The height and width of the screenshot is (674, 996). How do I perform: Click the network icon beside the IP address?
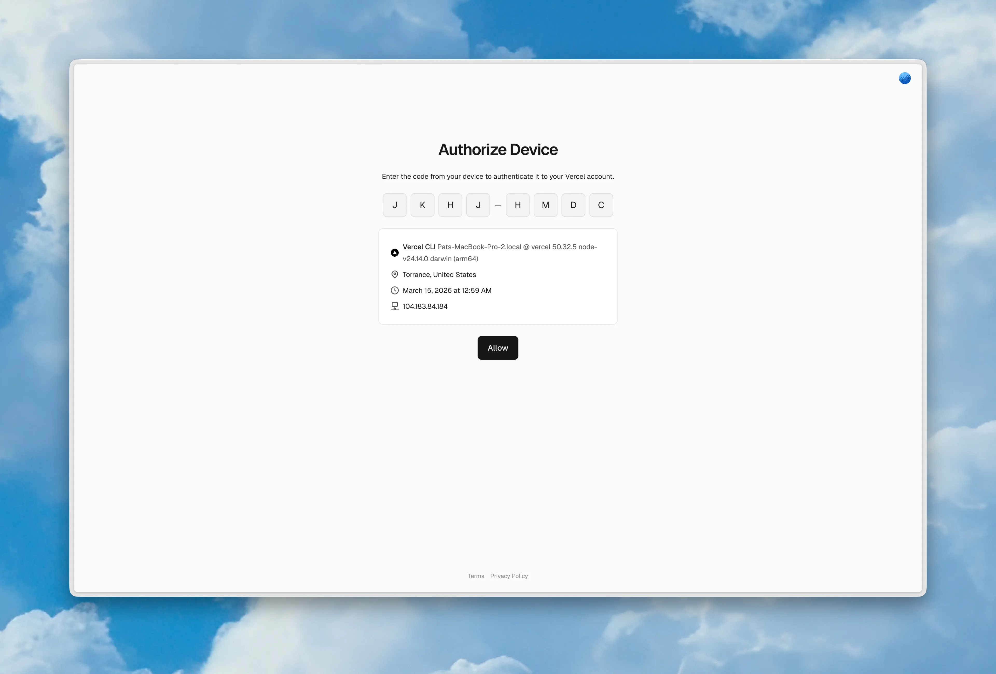point(395,306)
